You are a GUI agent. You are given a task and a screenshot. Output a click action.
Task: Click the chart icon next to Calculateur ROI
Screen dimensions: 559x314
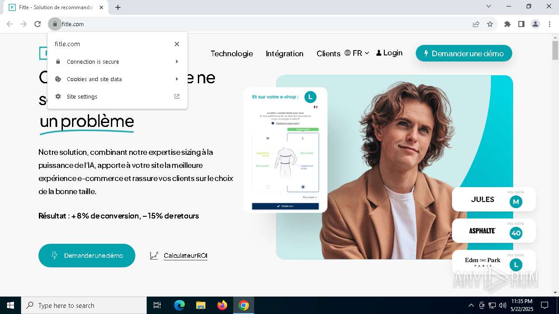pyautogui.click(x=154, y=256)
